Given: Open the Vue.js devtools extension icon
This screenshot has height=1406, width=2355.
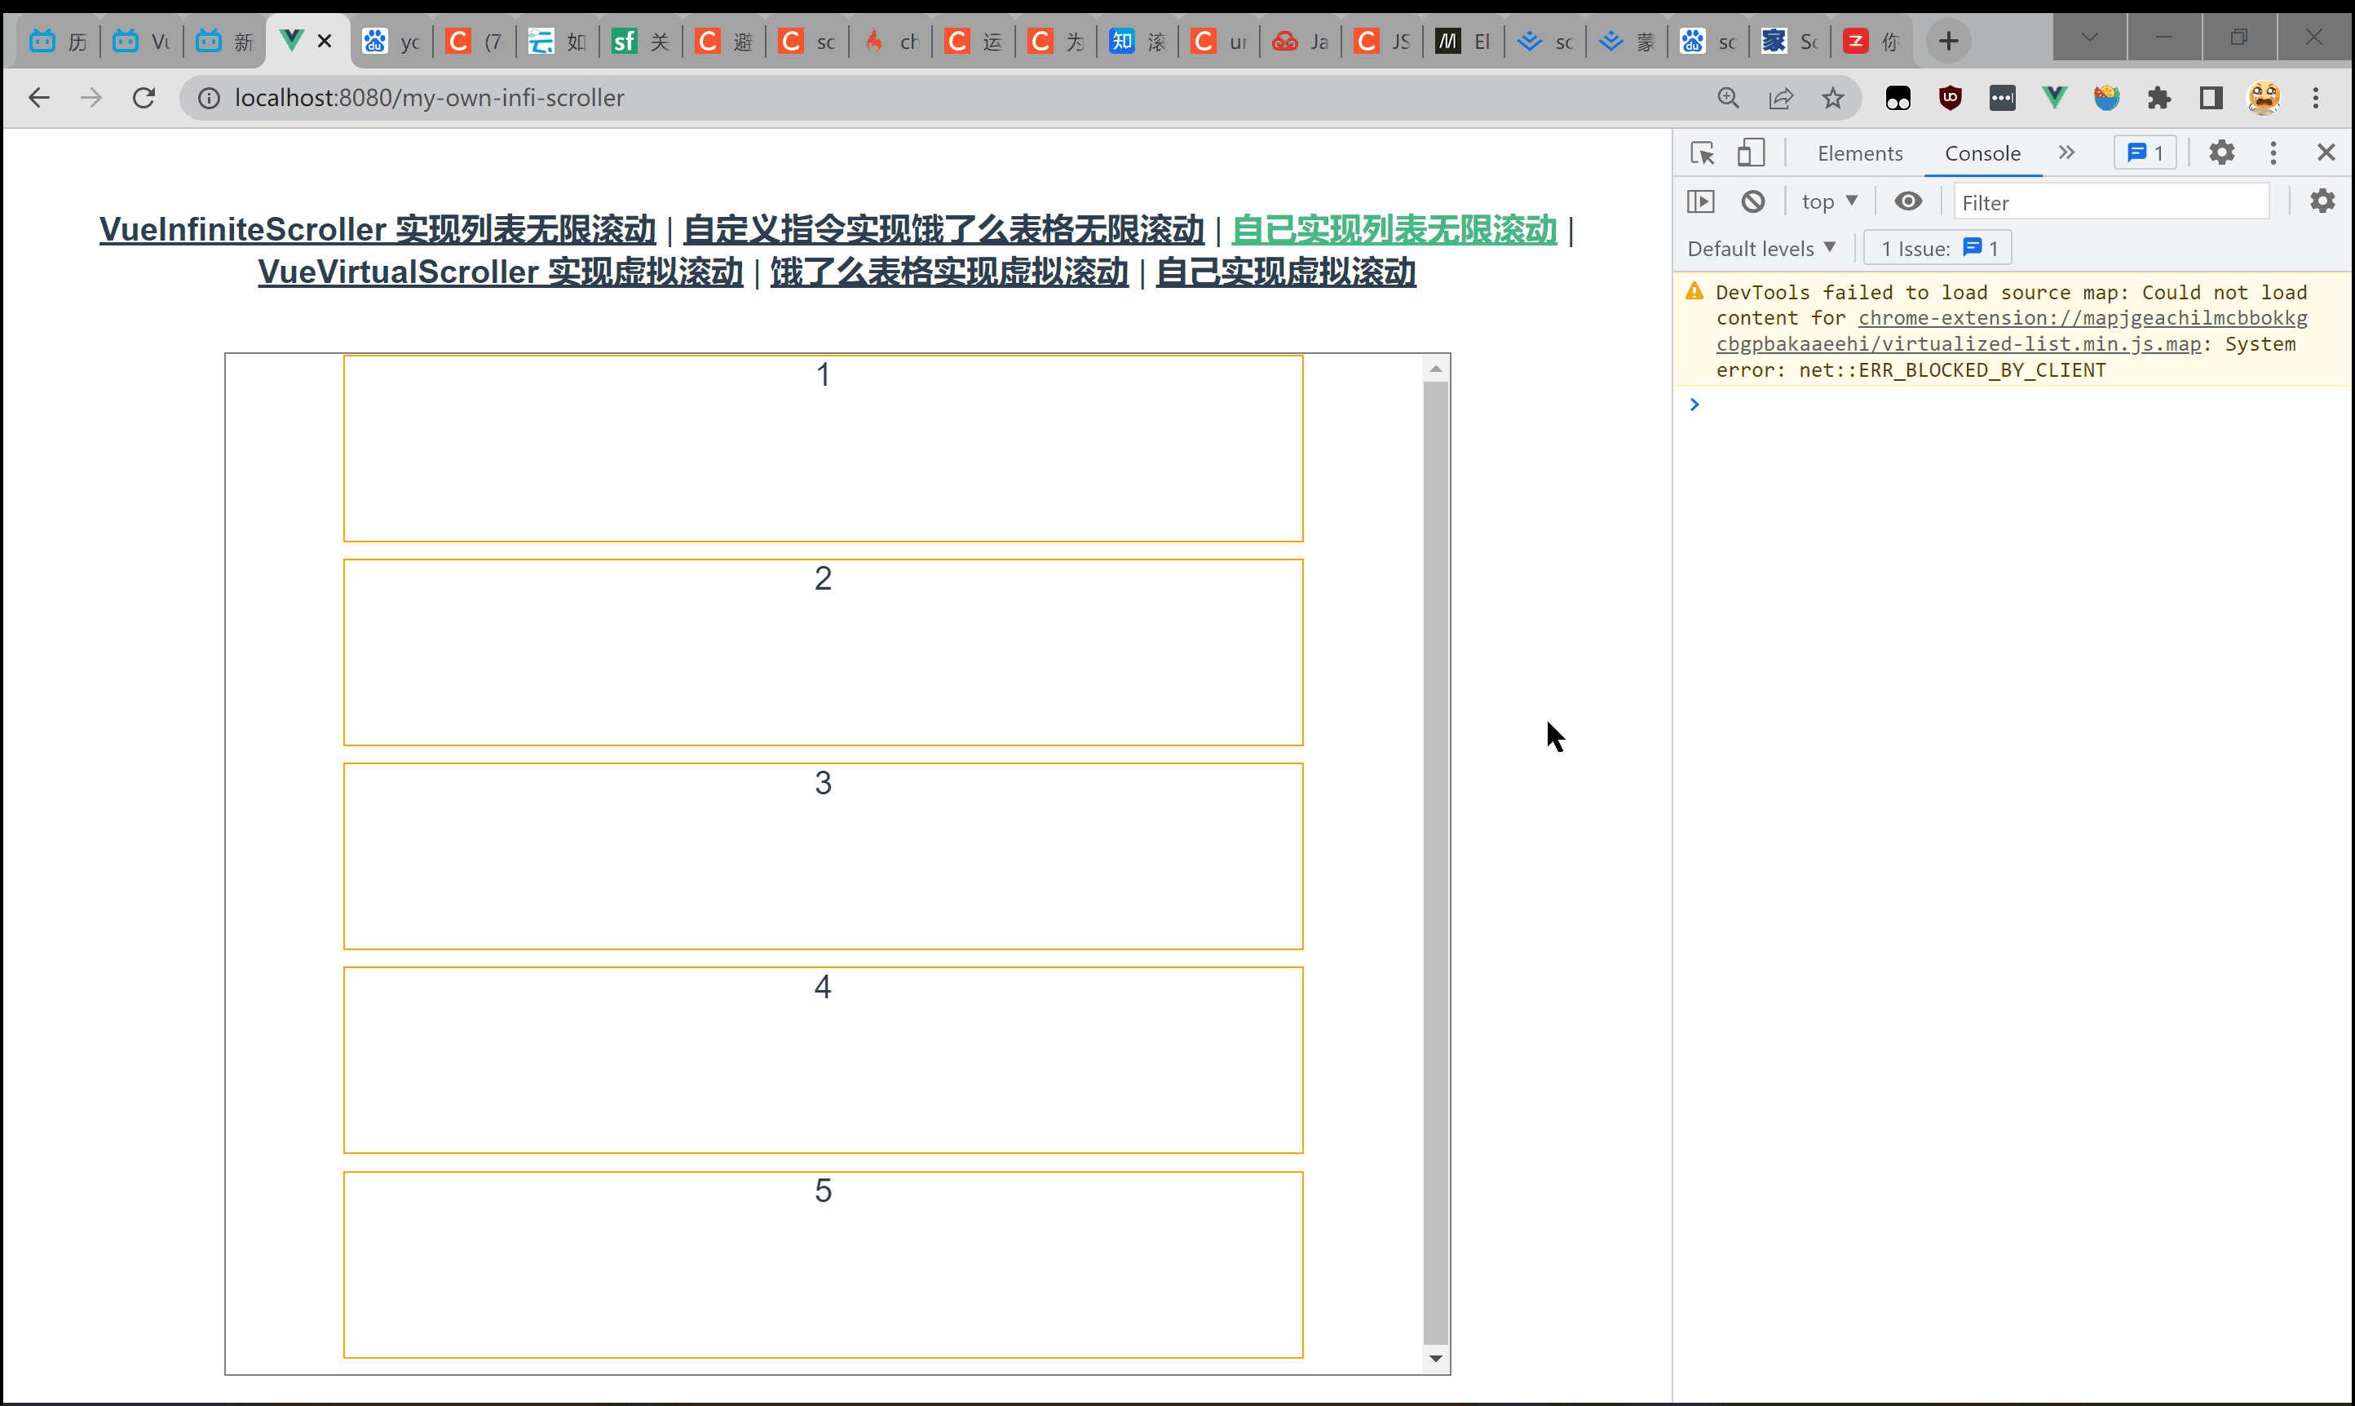Looking at the screenshot, I should pos(2054,98).
